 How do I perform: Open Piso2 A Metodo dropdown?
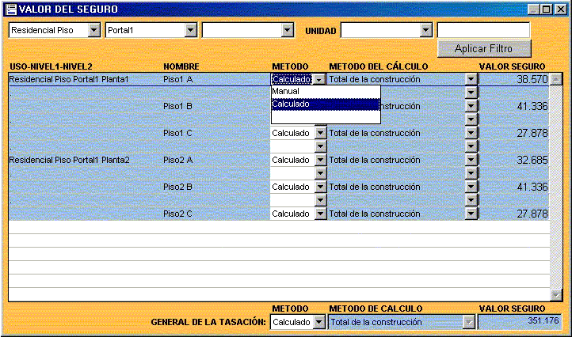(320, 160)
